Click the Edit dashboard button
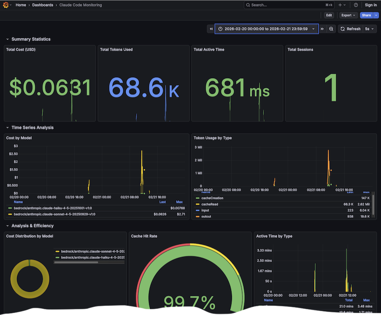 coord(329,15)
